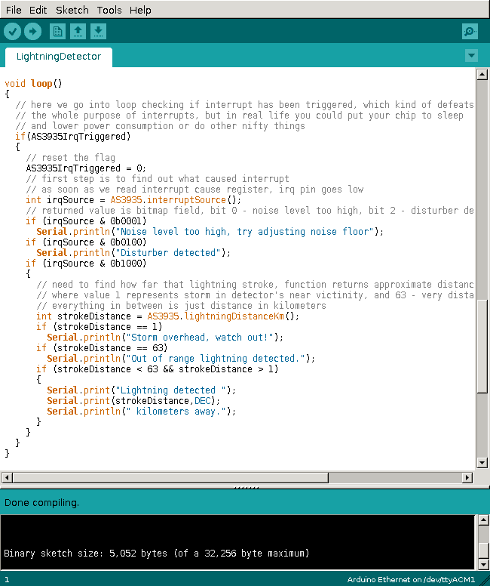This screenshot has height=586, width=490.
Task: Click 'if (strokeDistance == 1)' line
Action: point(100,327)
